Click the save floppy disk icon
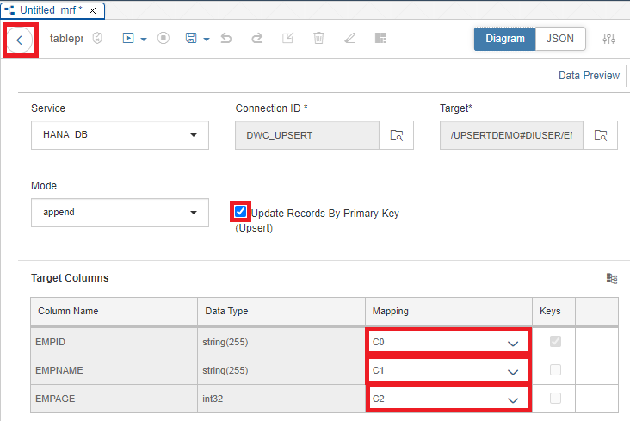This screenshot has width=630, height=421. [x=191, y=38]
